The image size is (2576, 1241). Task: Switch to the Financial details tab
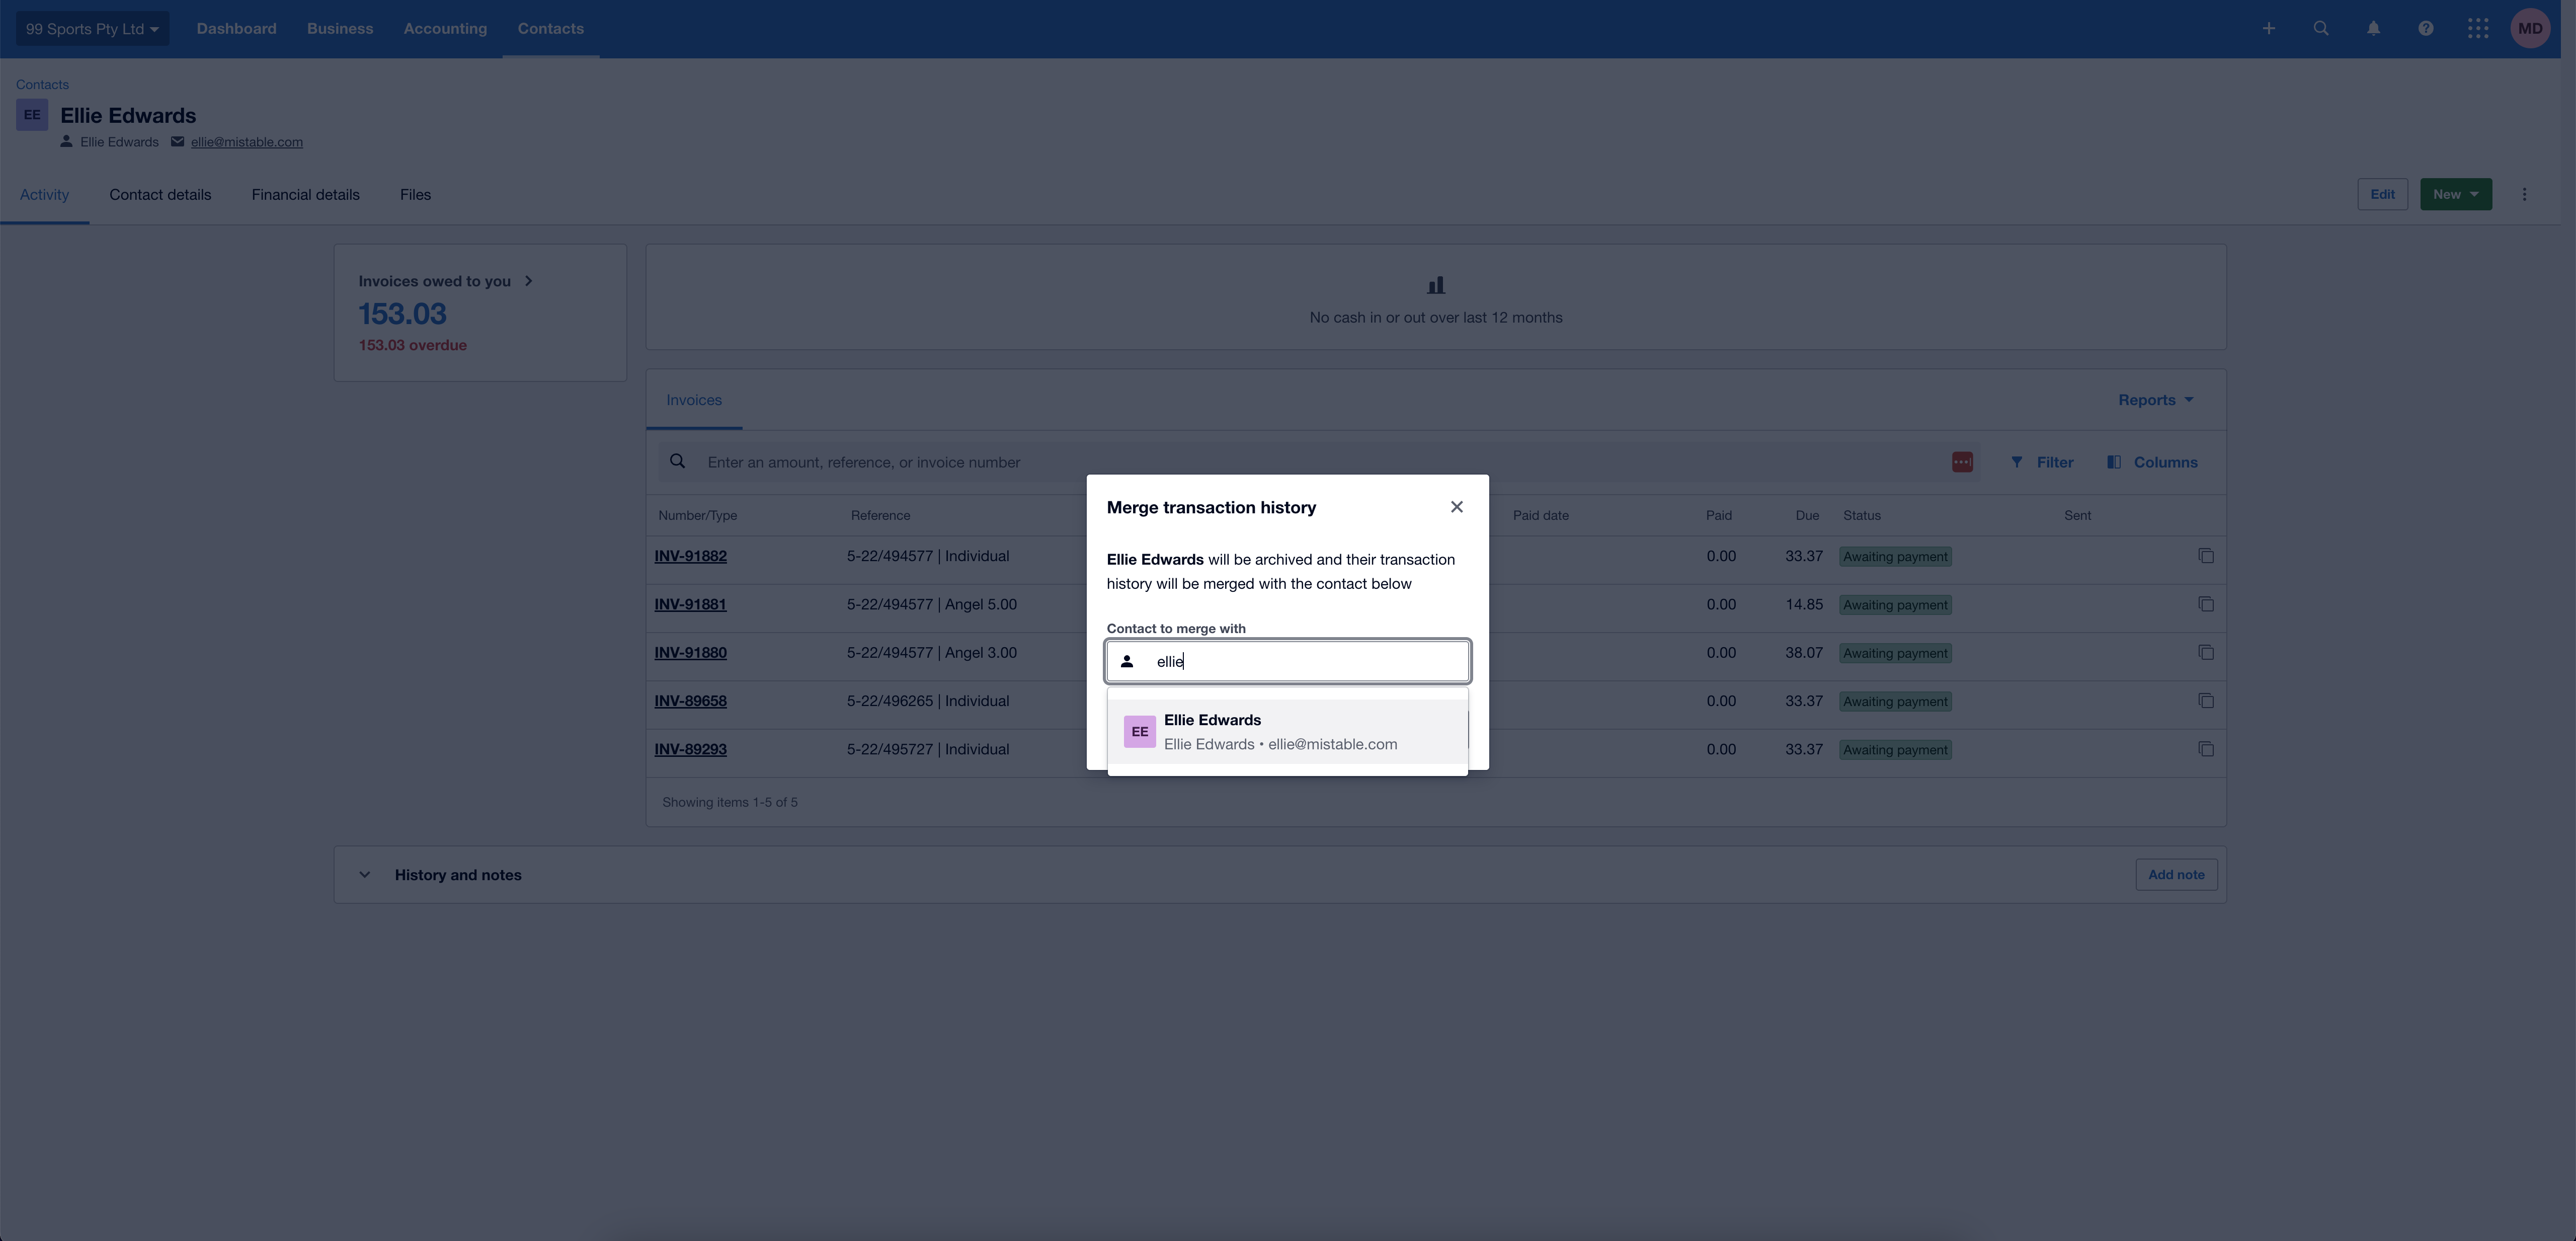(305, 195)
